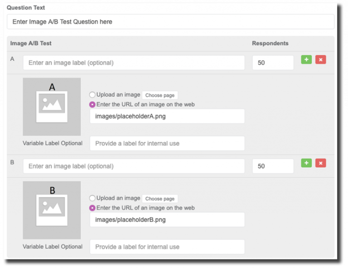Click the green plus icon for option B
The height and width of the screenshot is (268, 348).
point(306,163)
